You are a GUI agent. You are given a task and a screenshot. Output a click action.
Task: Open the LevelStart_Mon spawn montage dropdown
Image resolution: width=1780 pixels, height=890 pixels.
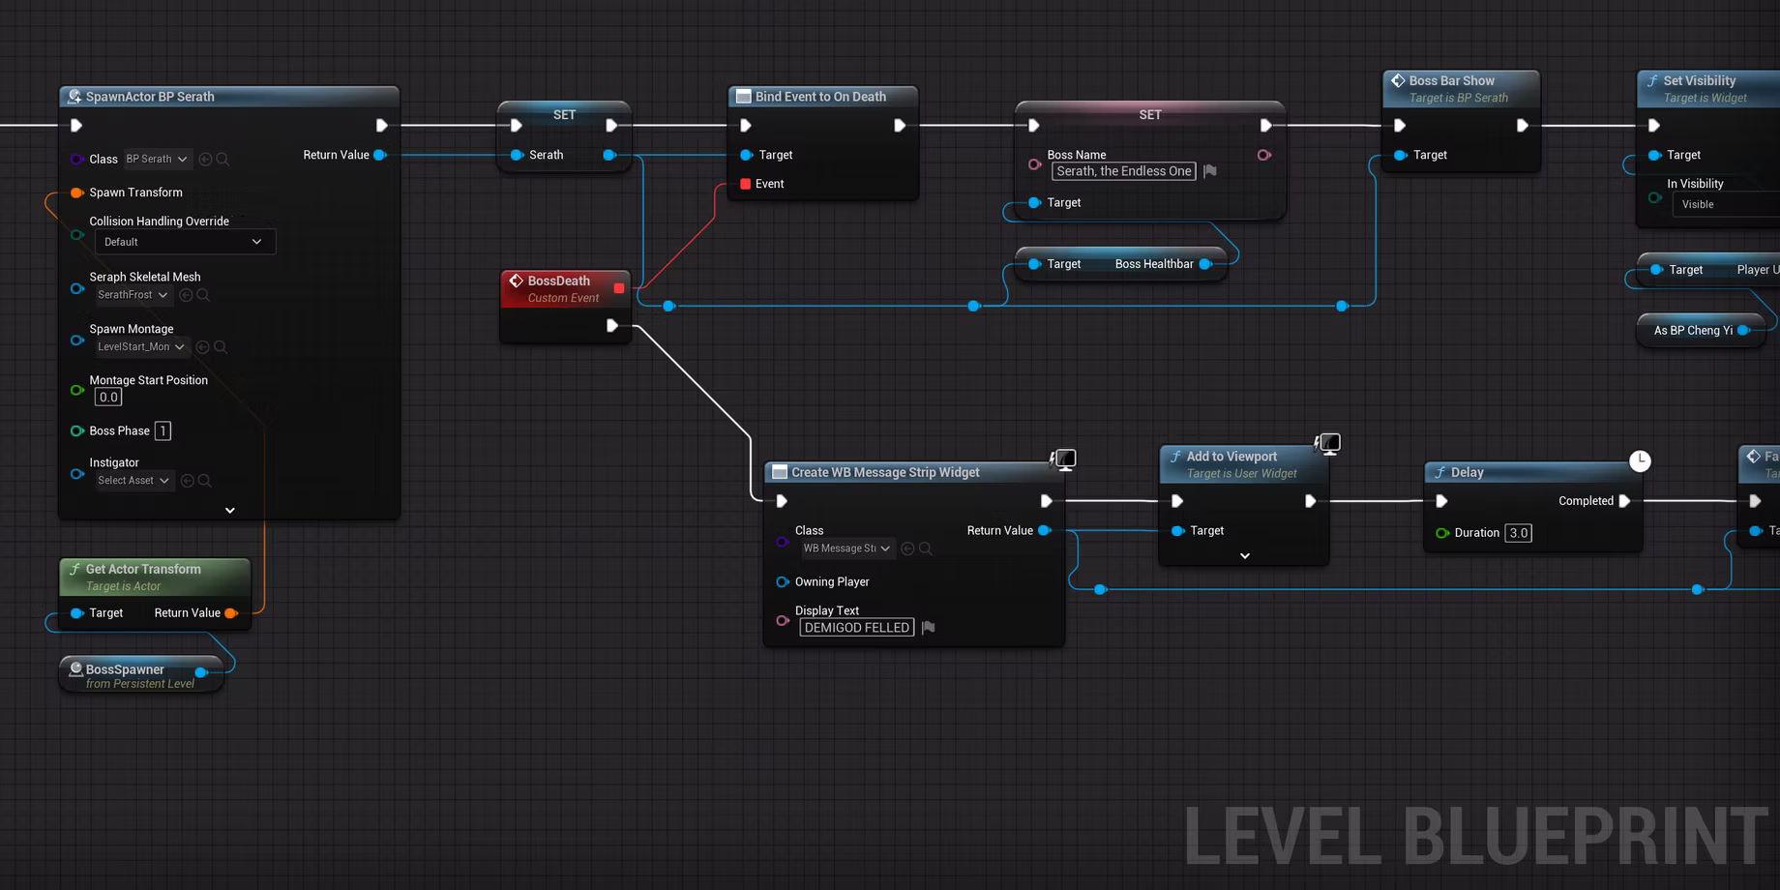[x=141, y=346]
